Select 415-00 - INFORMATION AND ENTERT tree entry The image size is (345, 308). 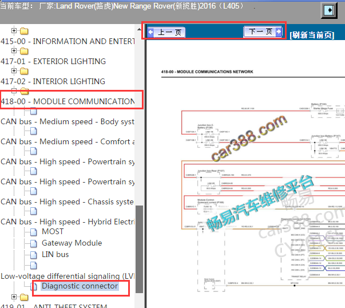68,41
